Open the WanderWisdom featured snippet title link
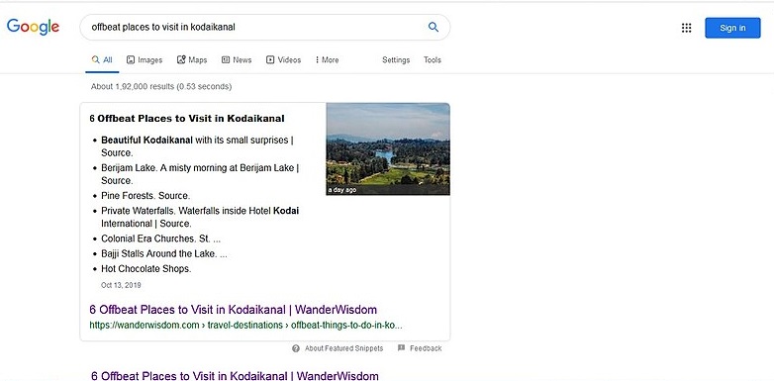 [x=233, y=310]
